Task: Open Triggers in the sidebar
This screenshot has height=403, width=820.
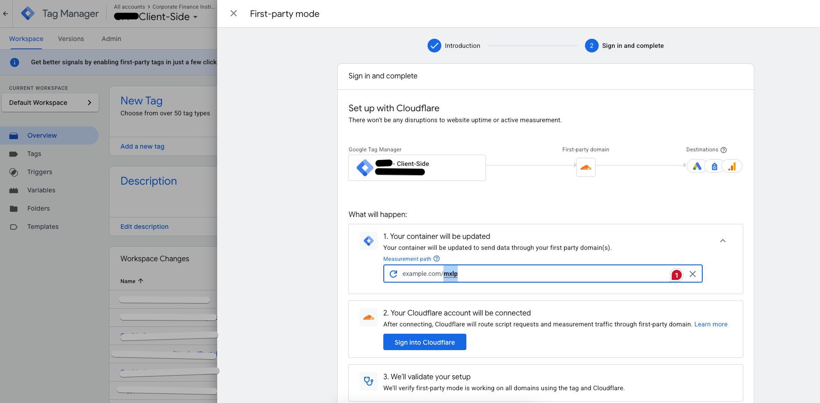Action: click(x=40, y=172)
